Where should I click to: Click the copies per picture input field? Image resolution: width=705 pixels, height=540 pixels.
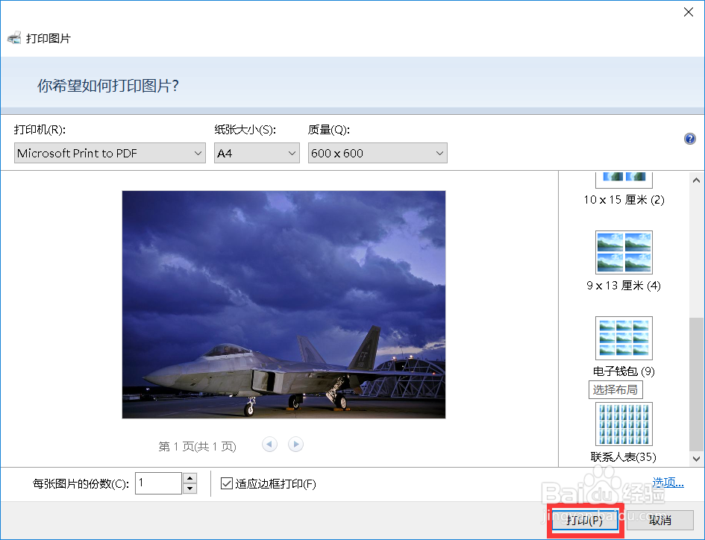point(158,483)
